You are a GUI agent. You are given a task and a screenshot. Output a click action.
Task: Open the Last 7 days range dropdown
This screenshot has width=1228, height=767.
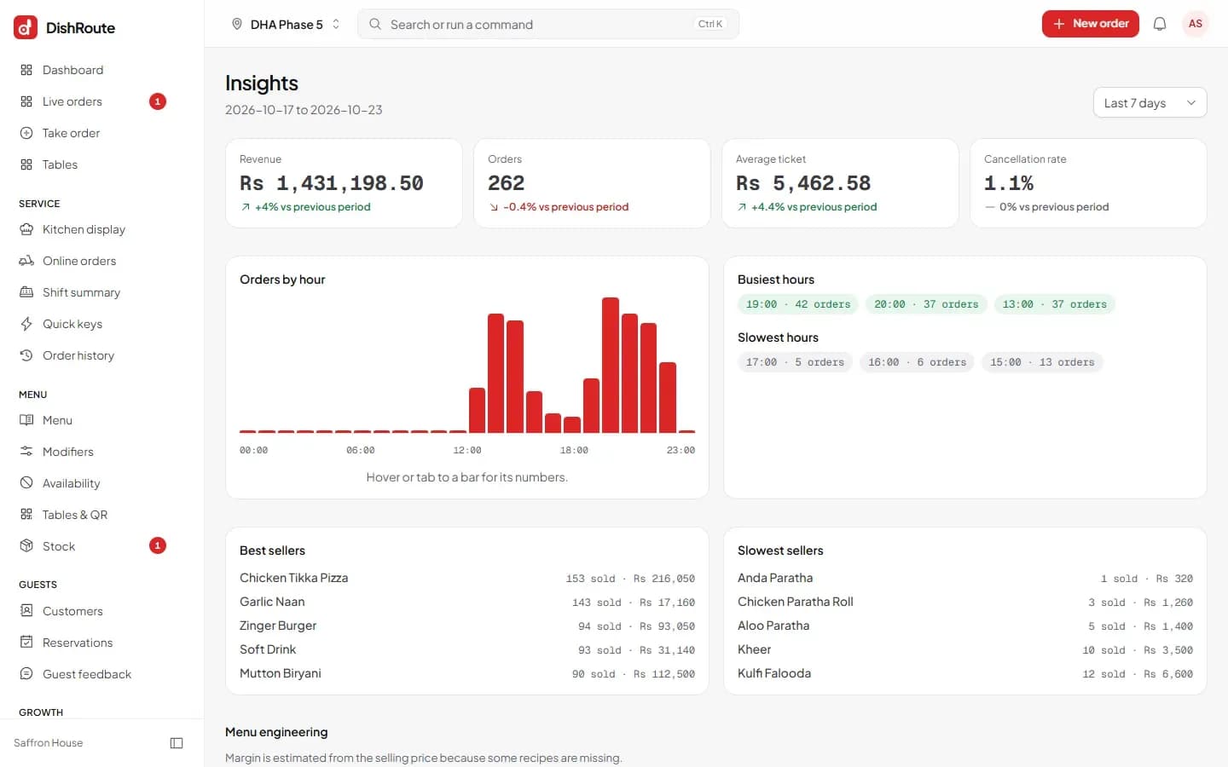coord(1150,102)
